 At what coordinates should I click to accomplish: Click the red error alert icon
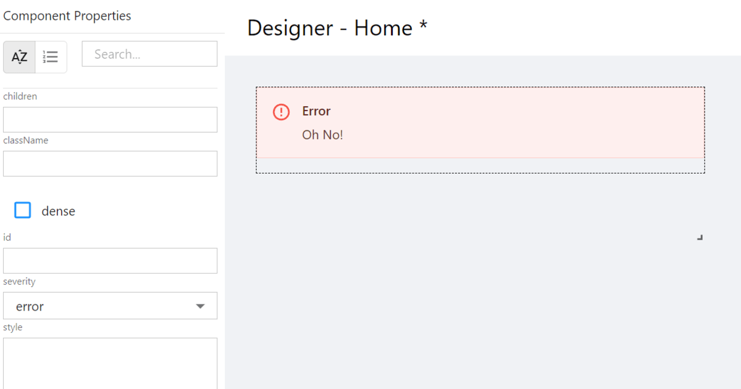(281, 112)
